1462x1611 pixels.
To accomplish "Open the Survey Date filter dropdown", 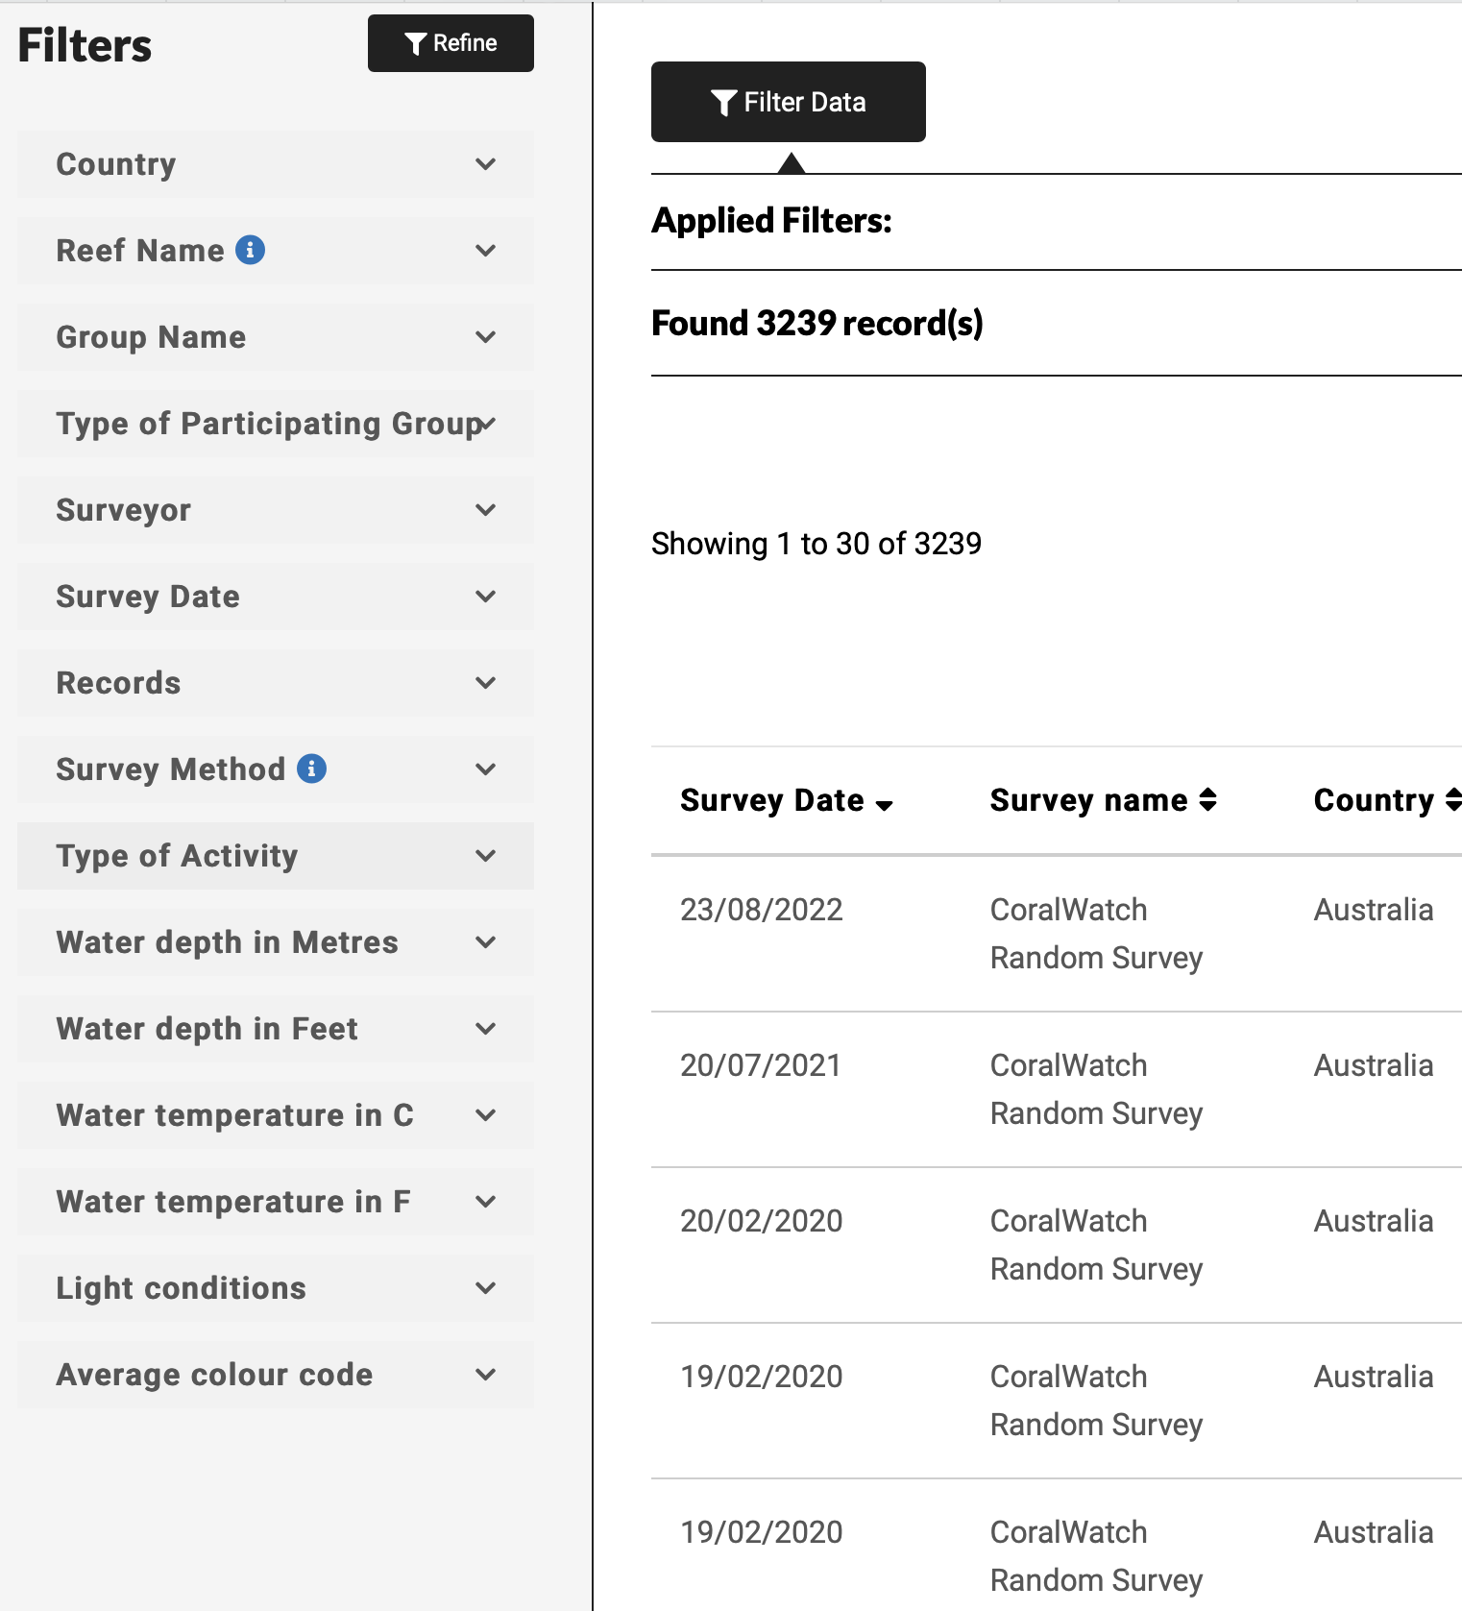I will tap(276, 597).
